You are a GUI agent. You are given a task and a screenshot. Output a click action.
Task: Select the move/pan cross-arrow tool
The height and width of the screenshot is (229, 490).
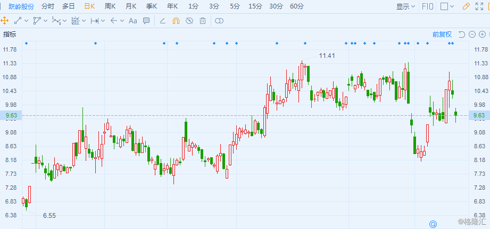coord(4,21)
